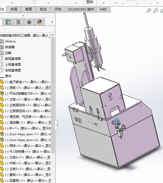Expand more manager tabs with the arrow

click(x=52, y=22)
